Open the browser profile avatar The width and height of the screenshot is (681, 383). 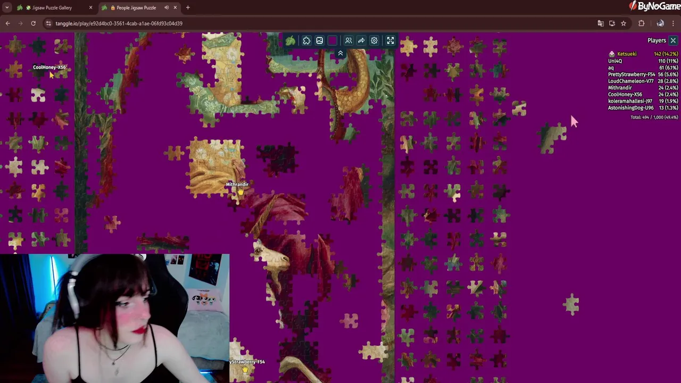(x=660, y=23)
